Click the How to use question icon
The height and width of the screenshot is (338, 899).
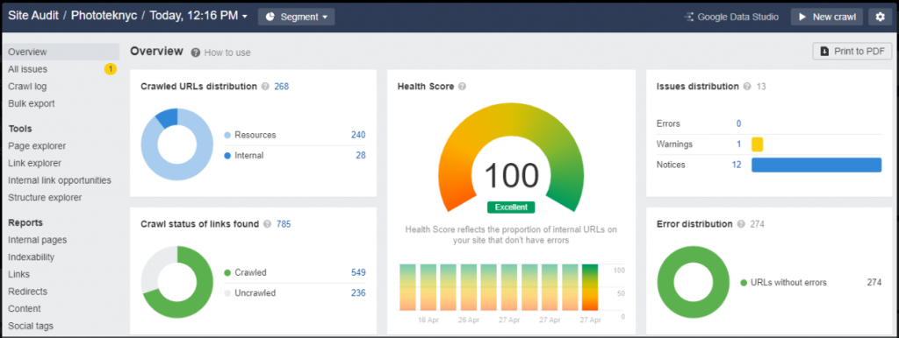pos(196,53)
